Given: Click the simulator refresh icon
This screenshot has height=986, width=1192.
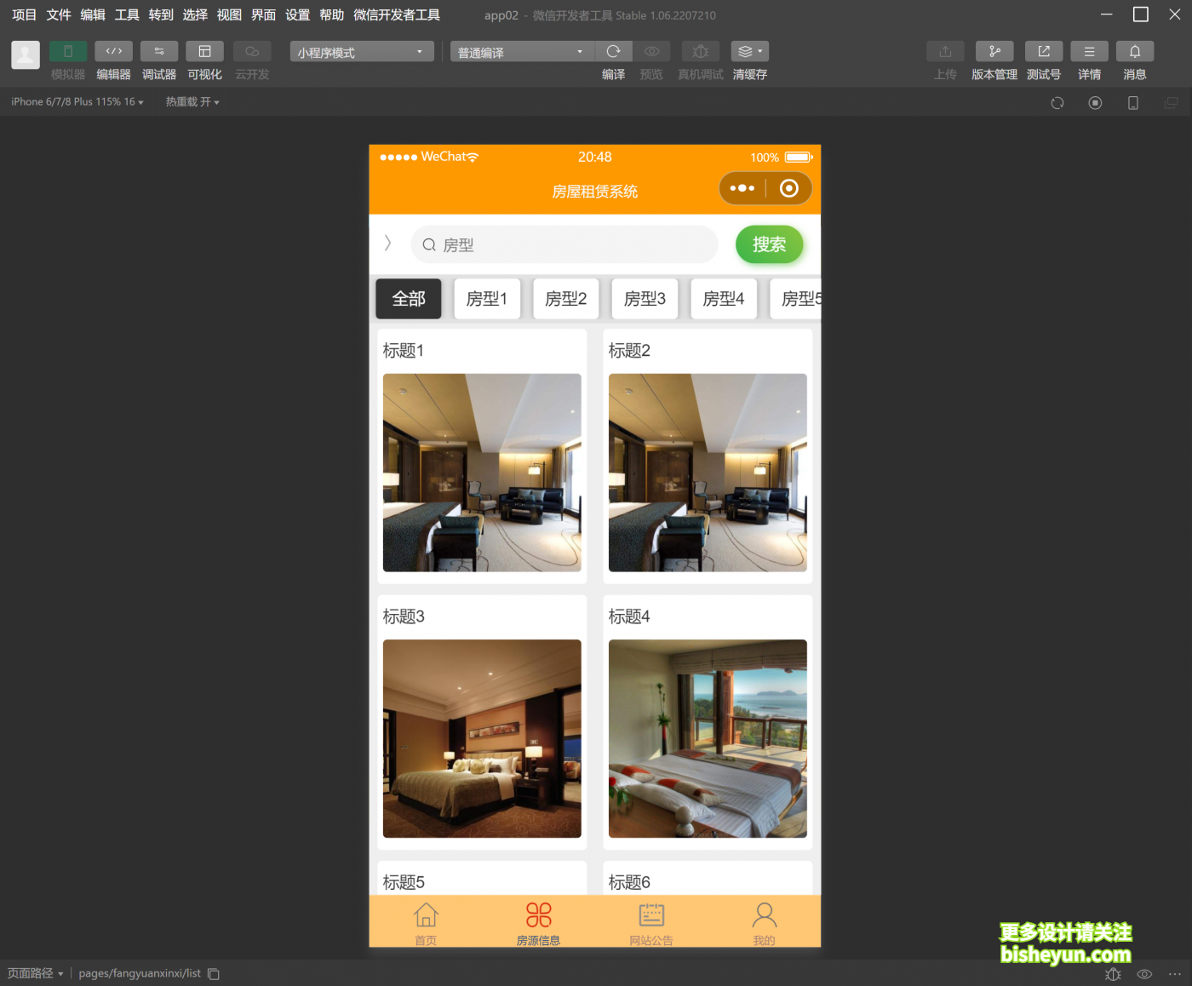Looking at the screenshot, I should (1057, 102).
